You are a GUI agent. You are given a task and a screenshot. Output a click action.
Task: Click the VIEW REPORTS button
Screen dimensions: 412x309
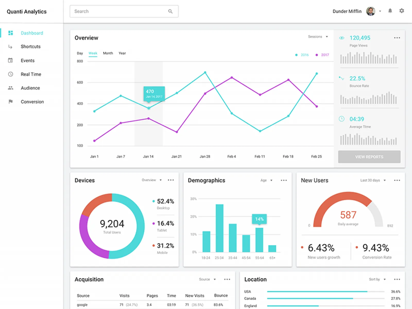coord(369,157)
